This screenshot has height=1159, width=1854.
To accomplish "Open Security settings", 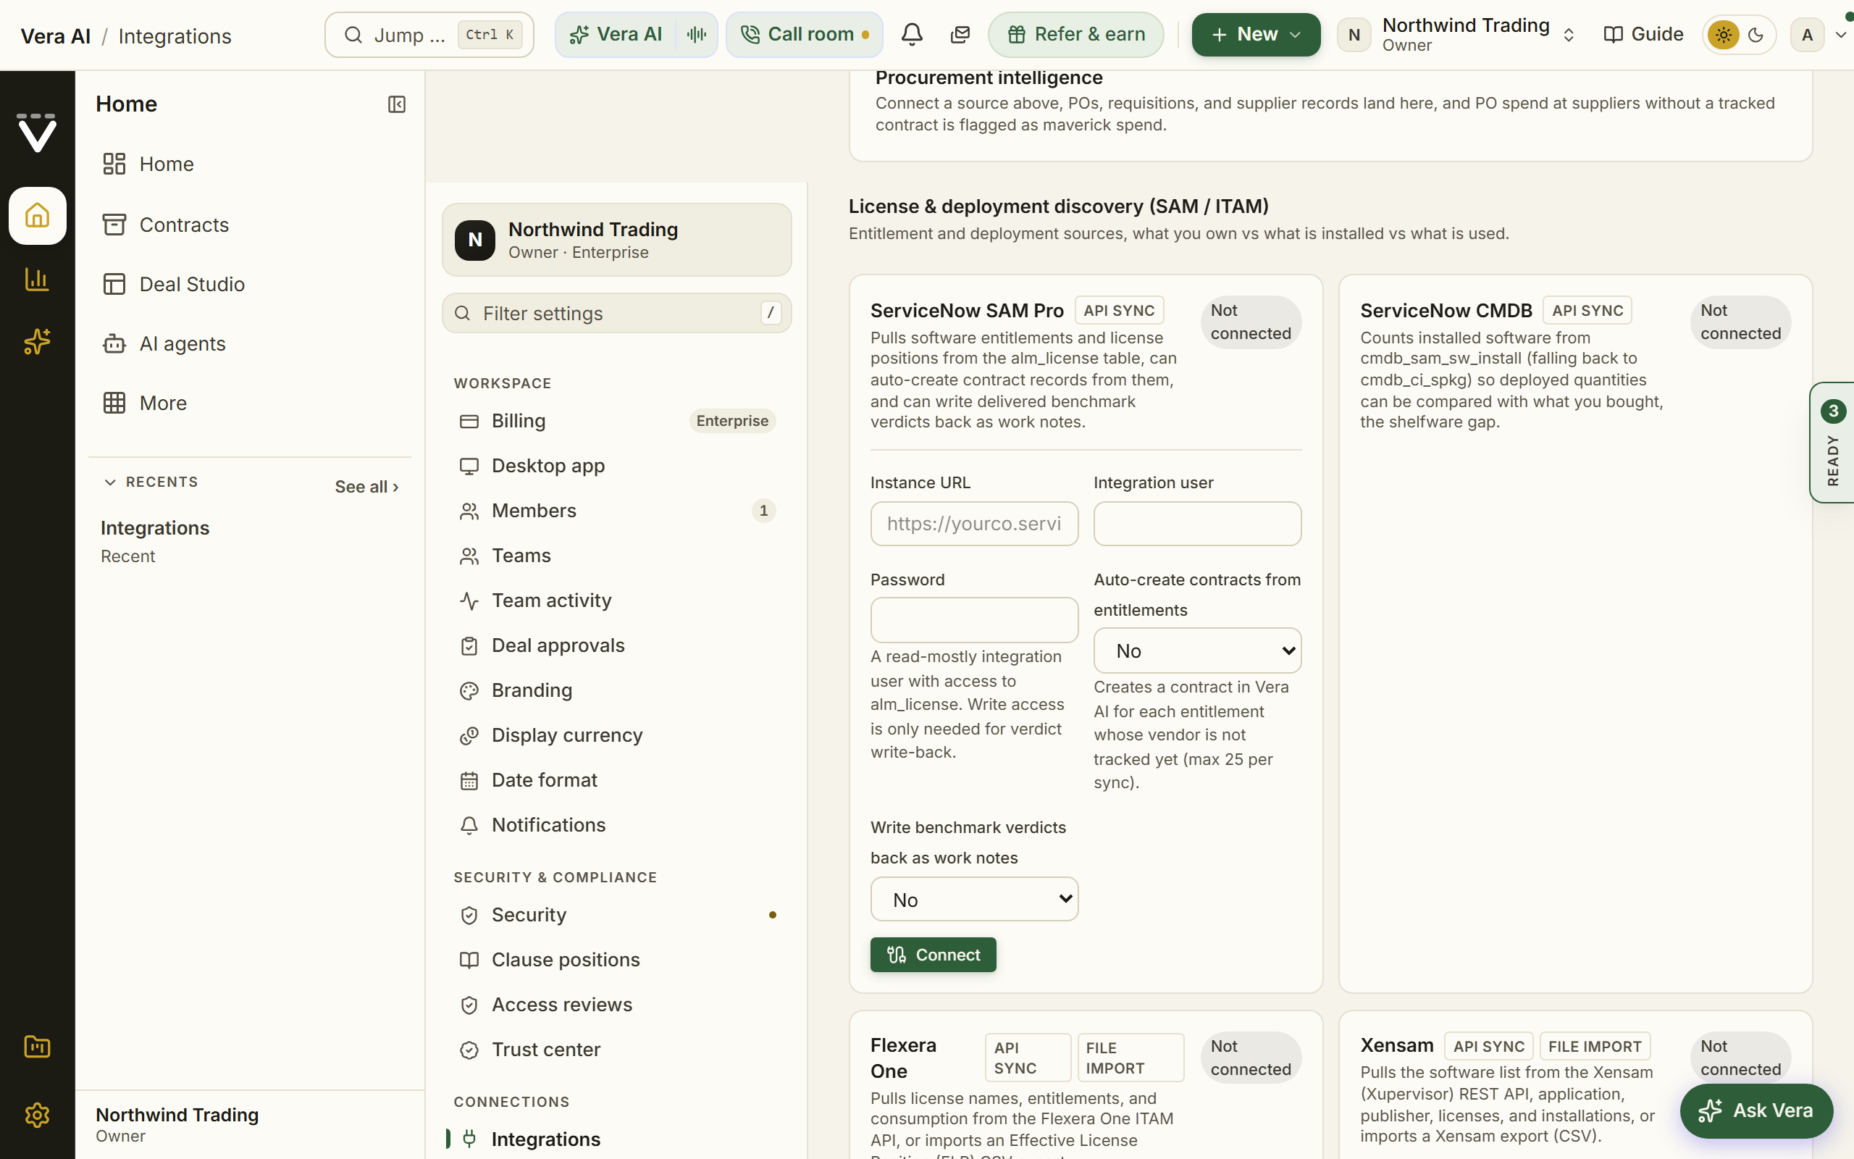I will (x=617, y=915).
